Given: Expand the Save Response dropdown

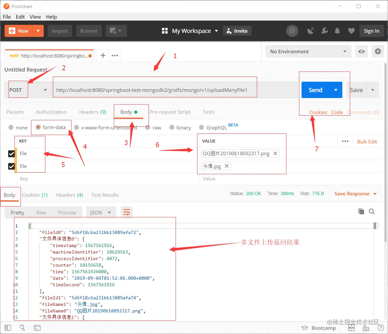Looking at the screenshot, I should (x=355, y=194).
